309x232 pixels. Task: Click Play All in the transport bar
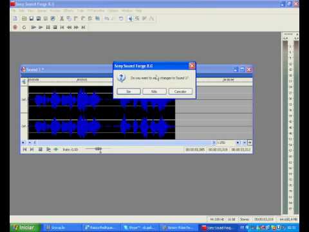click(33, 27)
